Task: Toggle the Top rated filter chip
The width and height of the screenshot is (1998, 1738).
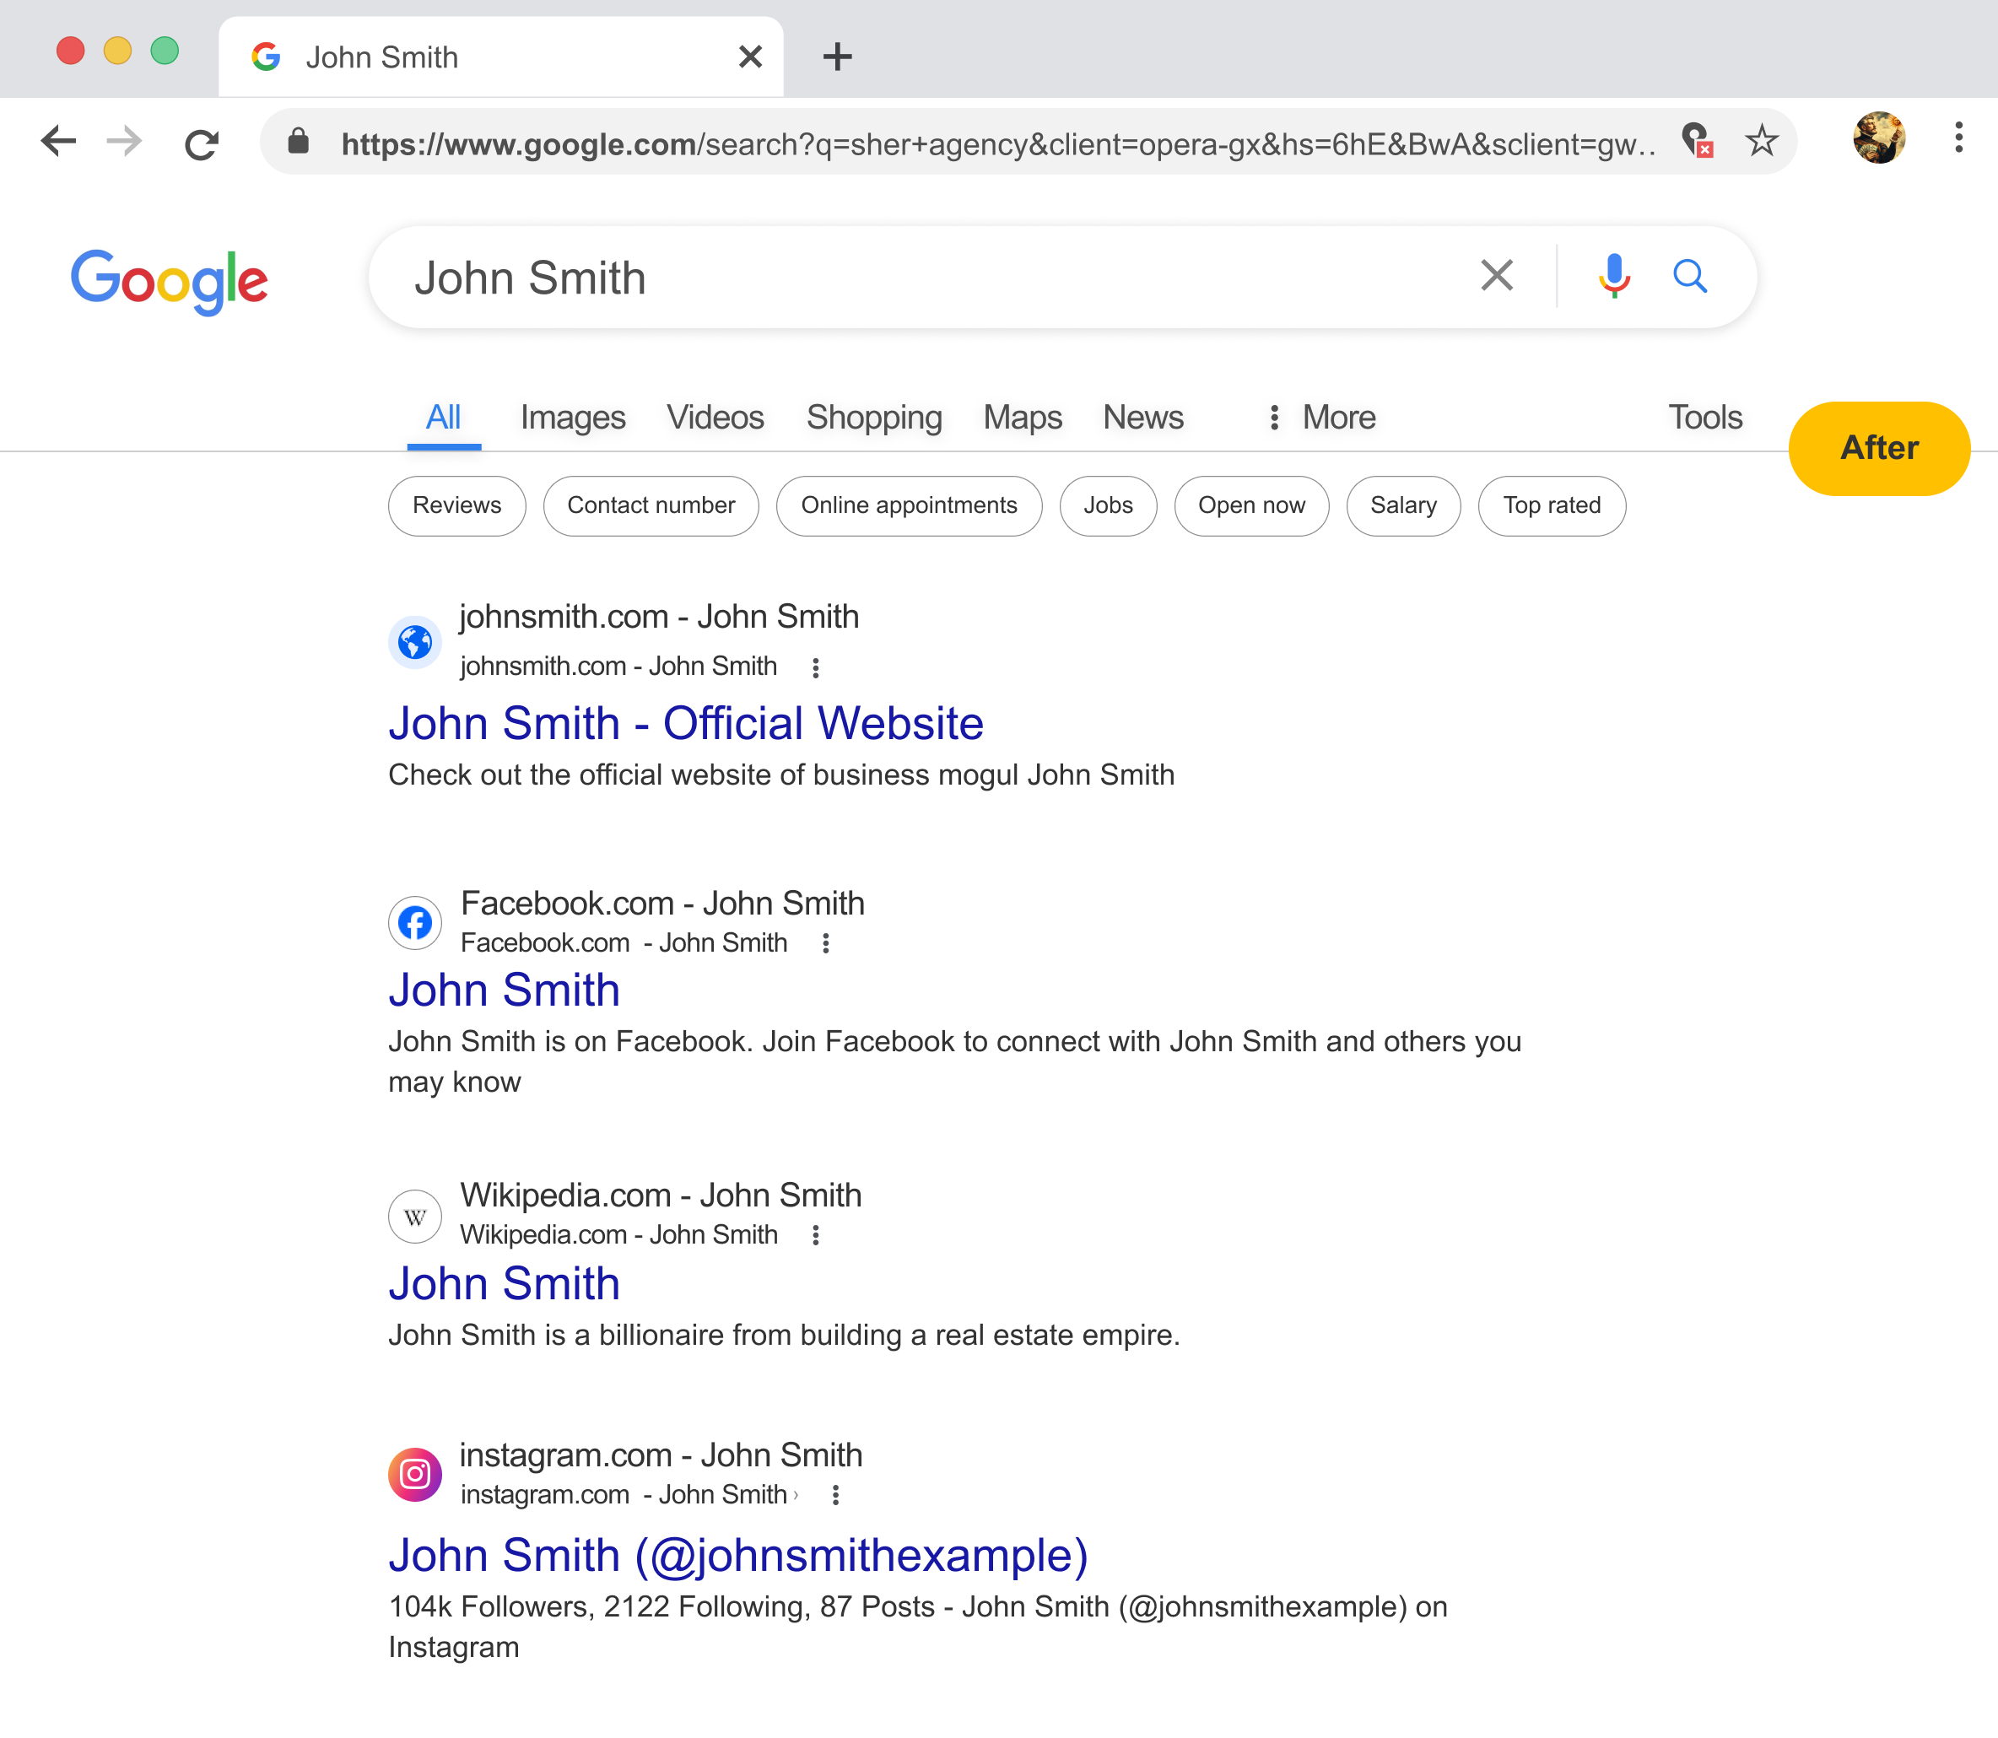Action: click(x=1551, y=505)
